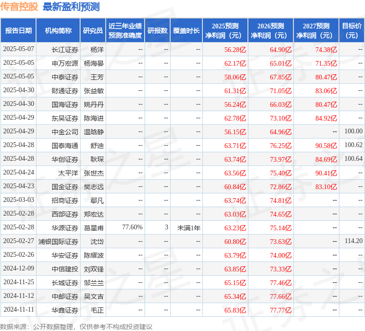Screen dimensions: 365x331
Task: Click the 覆盖时长 column header
Action: [x=186, y=30]
